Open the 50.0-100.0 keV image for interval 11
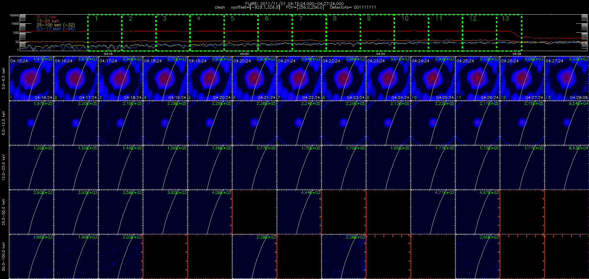 pos(477,256)
